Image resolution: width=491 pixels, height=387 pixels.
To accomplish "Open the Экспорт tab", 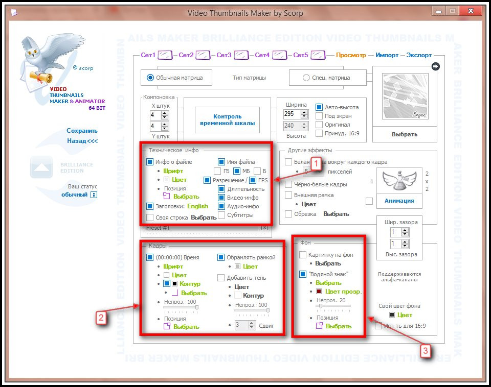I will (419, 55).
